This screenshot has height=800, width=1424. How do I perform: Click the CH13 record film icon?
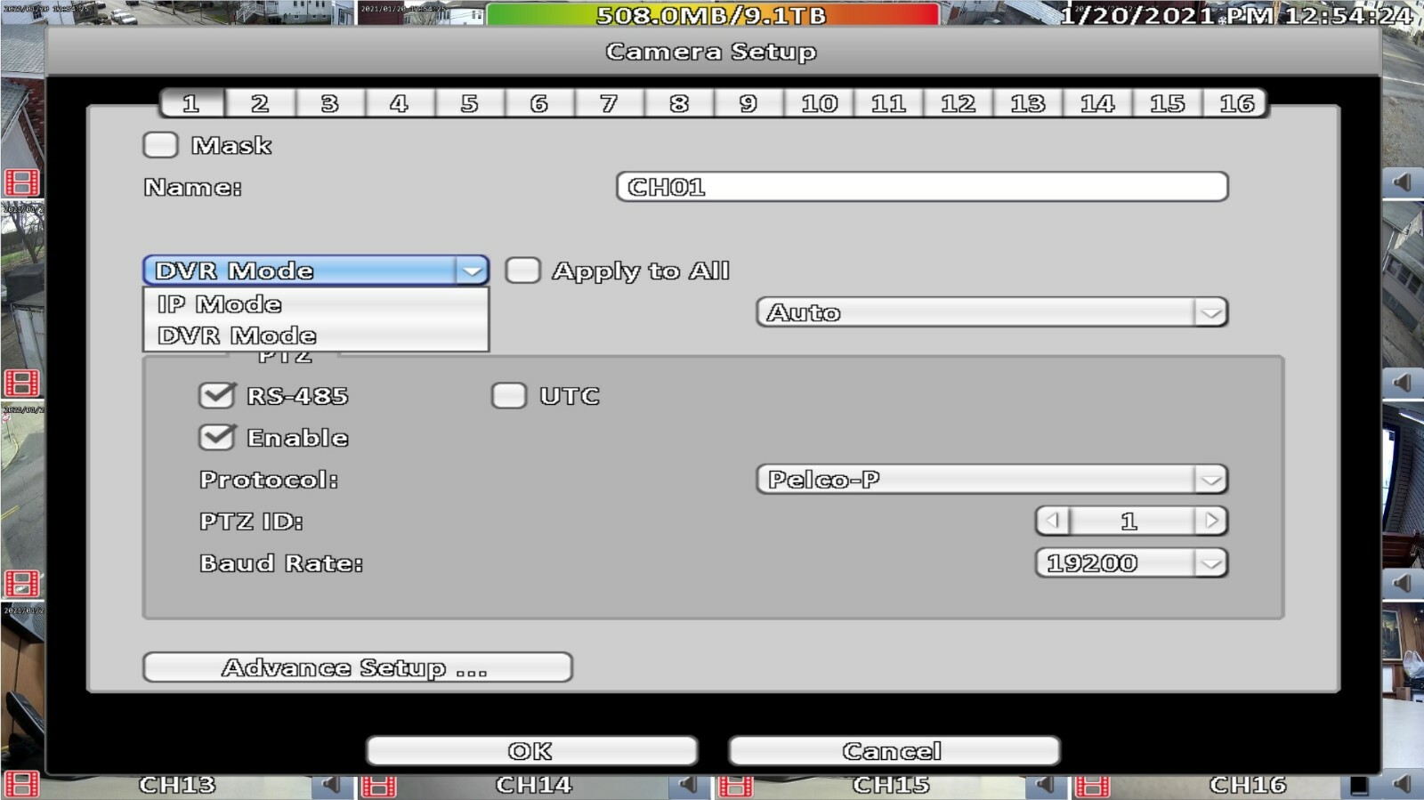[21, 785]
